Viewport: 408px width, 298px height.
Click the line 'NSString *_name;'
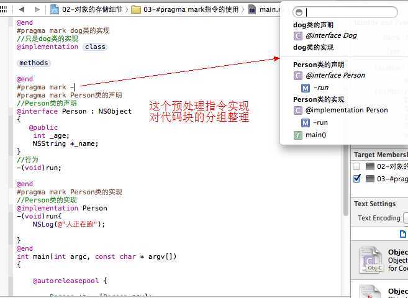click(66, 143)
